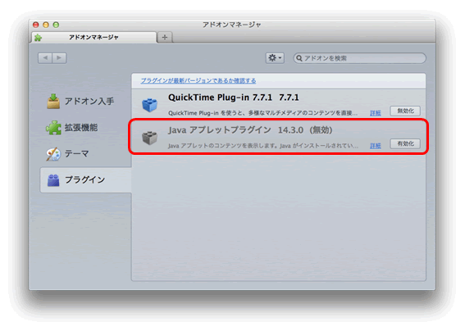Click the green puzzle icon on tab
465x322 pixels.
click(x=38, y=38)
